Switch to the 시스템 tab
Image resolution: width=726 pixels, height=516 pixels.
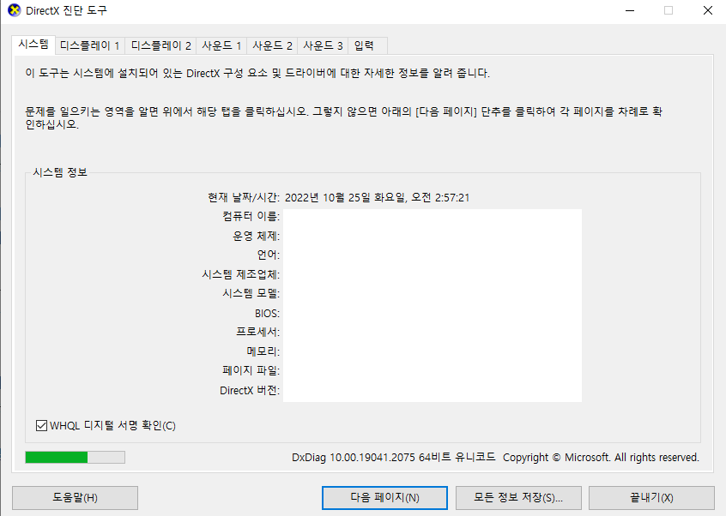pyautogui.click(x=33, y=45)
